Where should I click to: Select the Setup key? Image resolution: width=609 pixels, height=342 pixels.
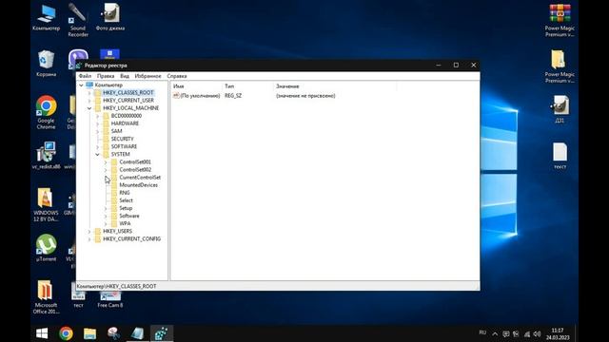126,208
